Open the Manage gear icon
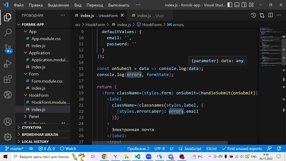Image resolution: width=286 pixels, height=161 pixels. coord(8,137)
